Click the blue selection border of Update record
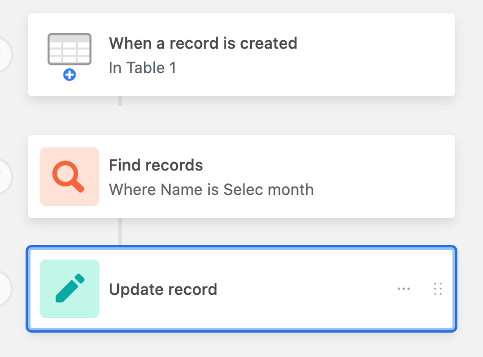The height and width of the screenshot is (357, 483). (x=241, y=247)
